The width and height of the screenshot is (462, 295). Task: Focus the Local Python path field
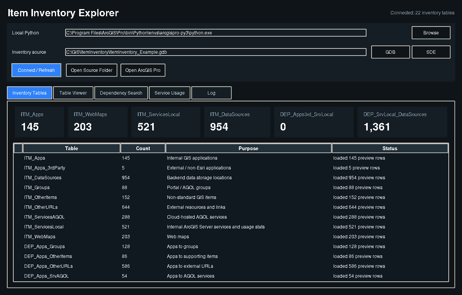coord(216,33)
